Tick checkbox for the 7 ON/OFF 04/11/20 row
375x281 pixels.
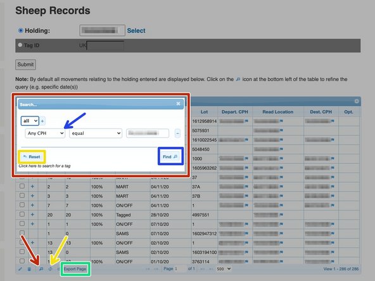click(x=22, y=205)
